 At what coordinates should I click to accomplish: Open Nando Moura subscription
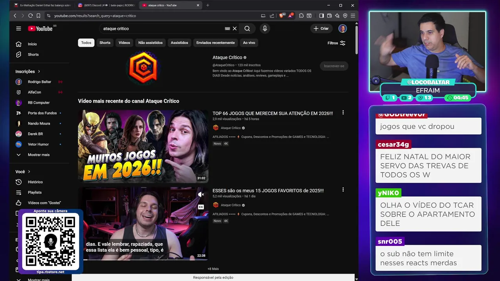coord(39,124)
